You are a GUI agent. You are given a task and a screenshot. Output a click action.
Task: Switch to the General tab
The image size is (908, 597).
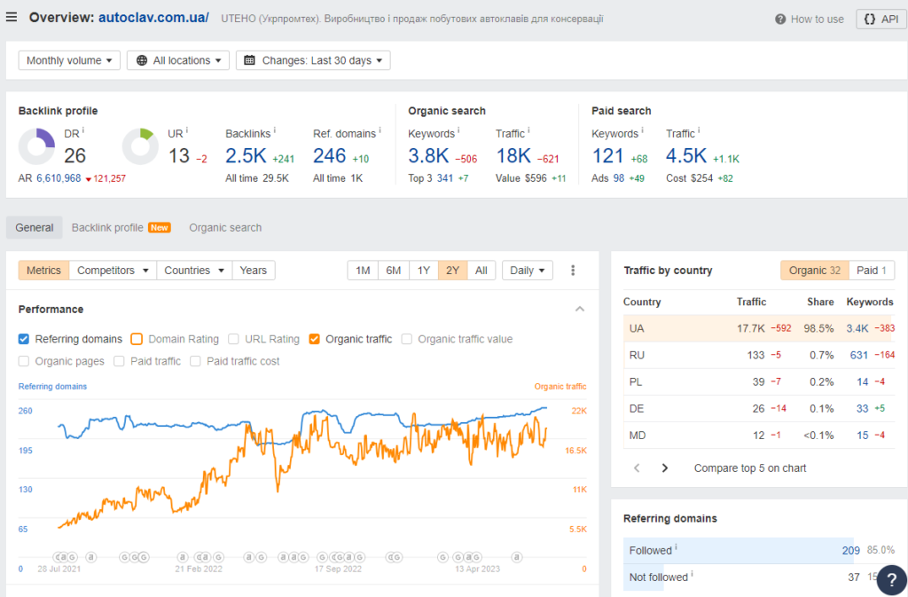35,228
